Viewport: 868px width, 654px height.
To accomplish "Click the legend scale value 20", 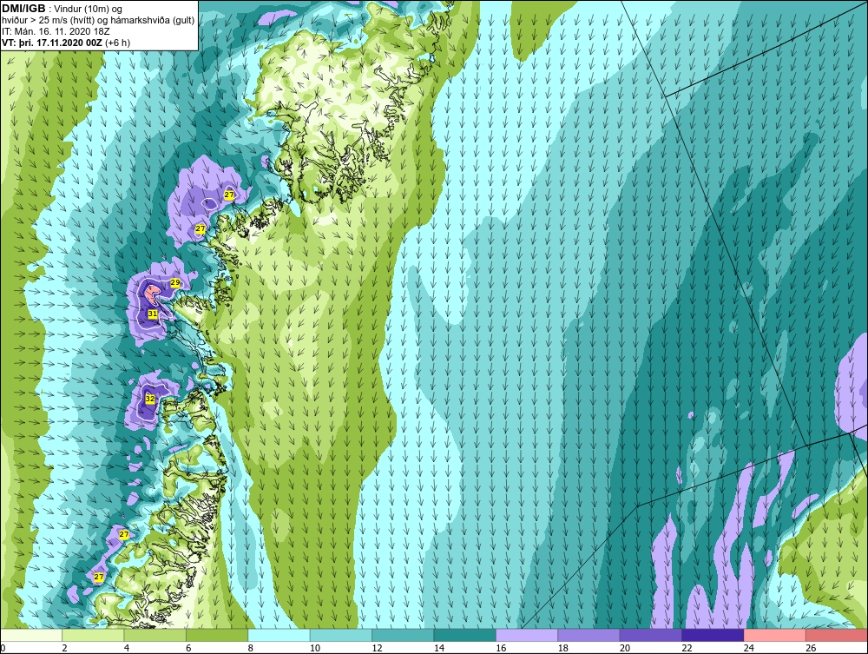I will click(x=625, y=648).
